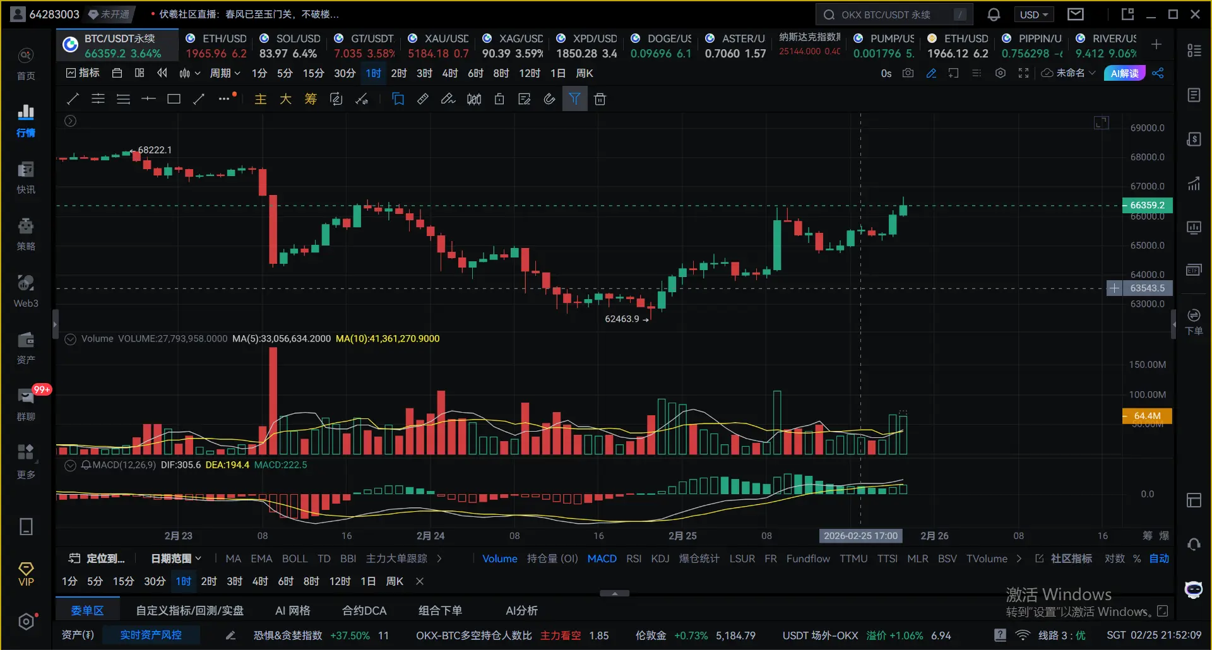Open the 下单 order panel icon
This screenshot has height=650, width=1212.
coord(1194,321)
